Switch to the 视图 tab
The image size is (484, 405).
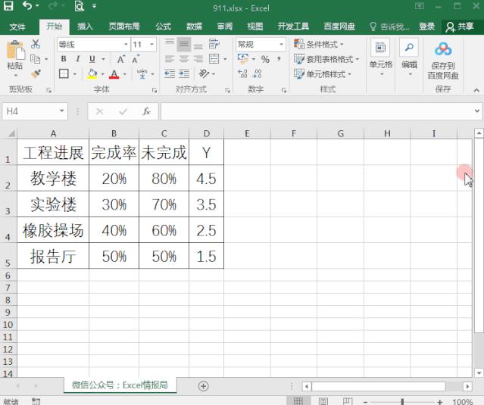click(x=255, y=26)
